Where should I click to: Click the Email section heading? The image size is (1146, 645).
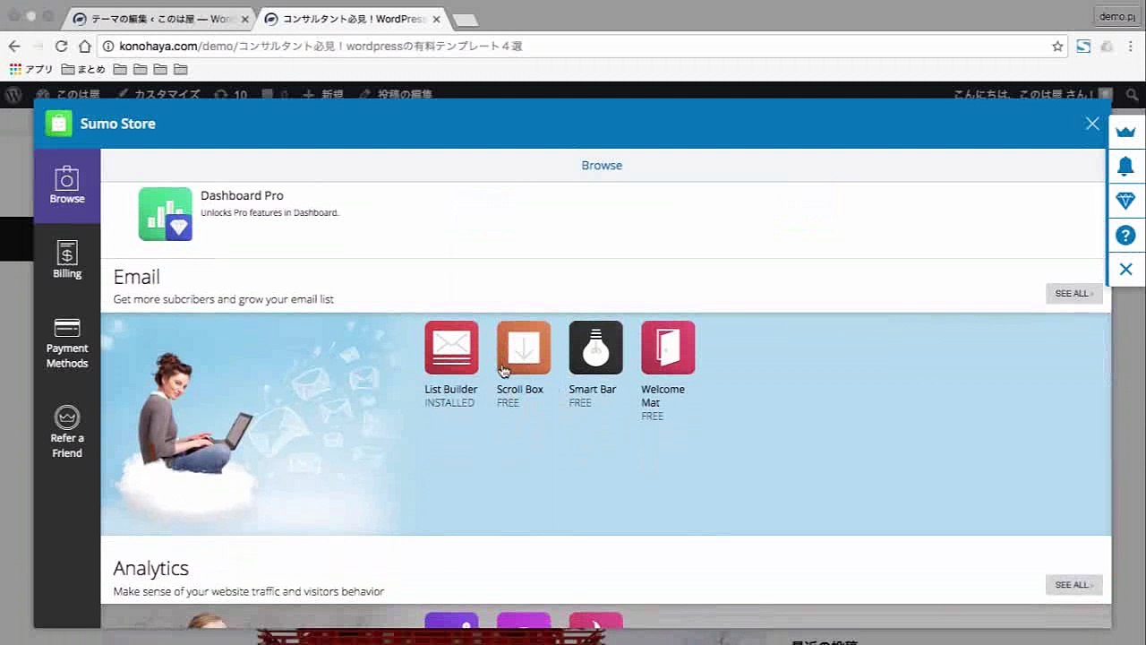click(136, 277)
